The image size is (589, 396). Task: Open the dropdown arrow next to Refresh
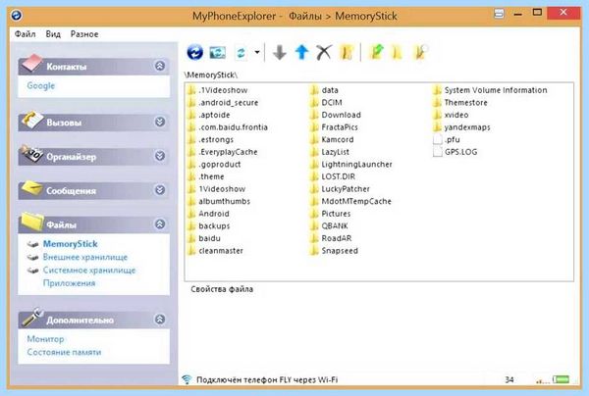[x=257, y=52]
